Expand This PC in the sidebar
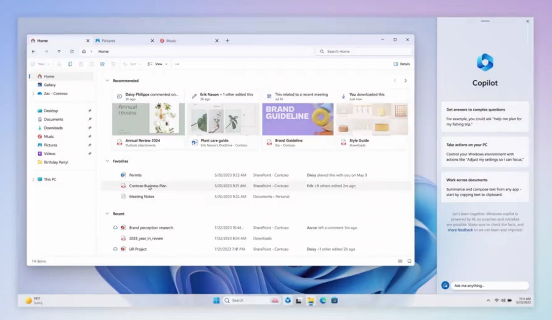The width and height of the screenshot is (552, 320). tap(33, 179)
